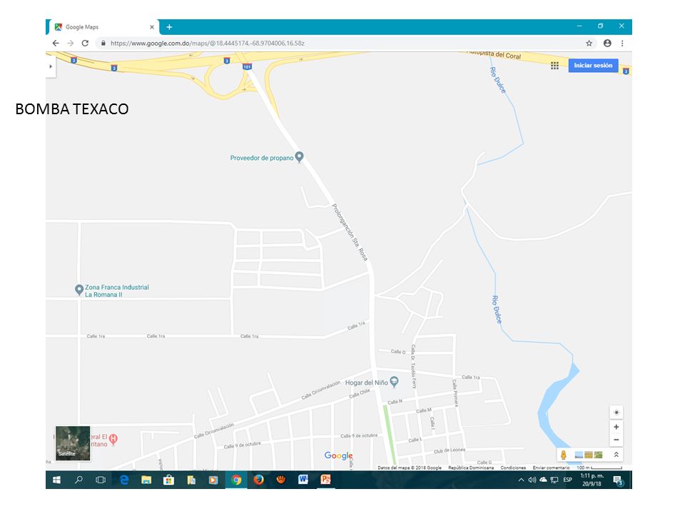Select the Zona Franca Industrial La Romana II pin
Screen dimensions: 685x514
(79, 290)
